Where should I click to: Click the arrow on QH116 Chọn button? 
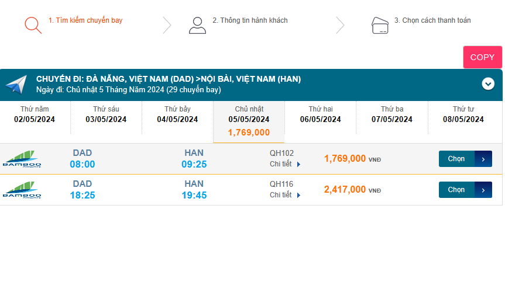point(483,190)
